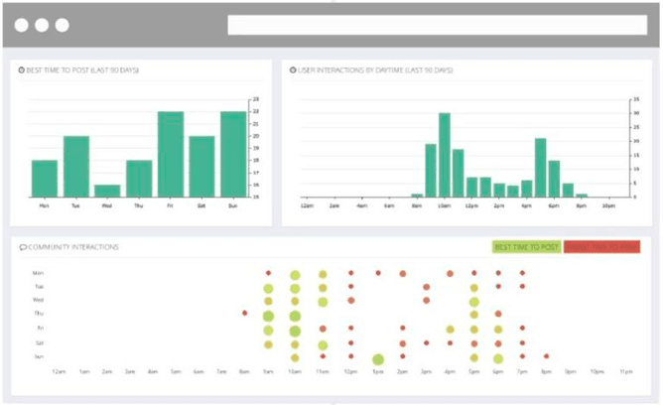Select the tiny 8am bar in User Interactions
The image size is (663, 405).
pyautogui.click(x=417, y=196)
